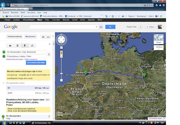
Task: Open the Bestand menu
Action: tap(6, 13)
